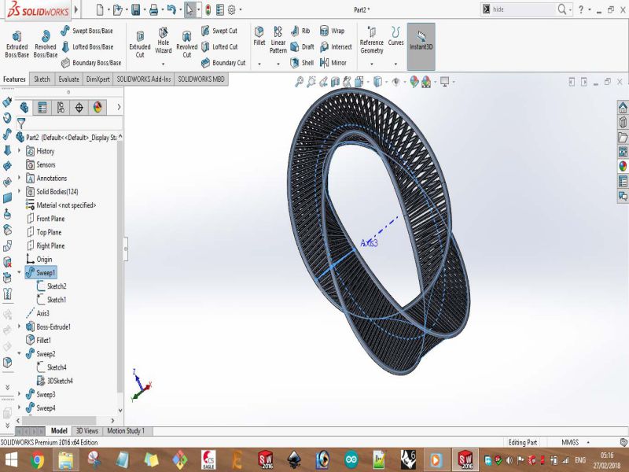Switch to the Motion Study 1 tab

[126, 430]
